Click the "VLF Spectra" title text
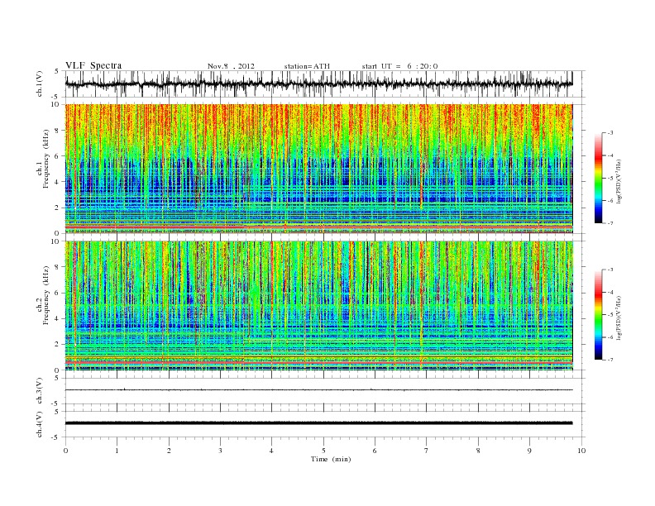655x506 pixels. pyautogui.click(x=93, y=65)
